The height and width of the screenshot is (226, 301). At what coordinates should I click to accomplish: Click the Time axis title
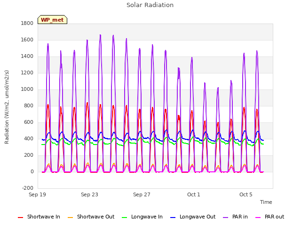pos(266,202)
